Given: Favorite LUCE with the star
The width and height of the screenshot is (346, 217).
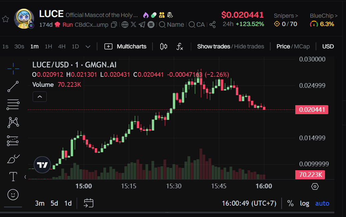Looking at the screenshot, I should pos(5,19).
